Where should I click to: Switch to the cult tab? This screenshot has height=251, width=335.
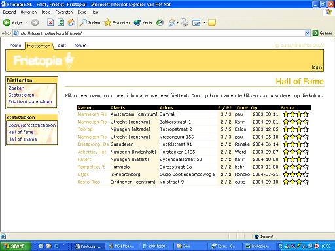click(x=62, y=46)
